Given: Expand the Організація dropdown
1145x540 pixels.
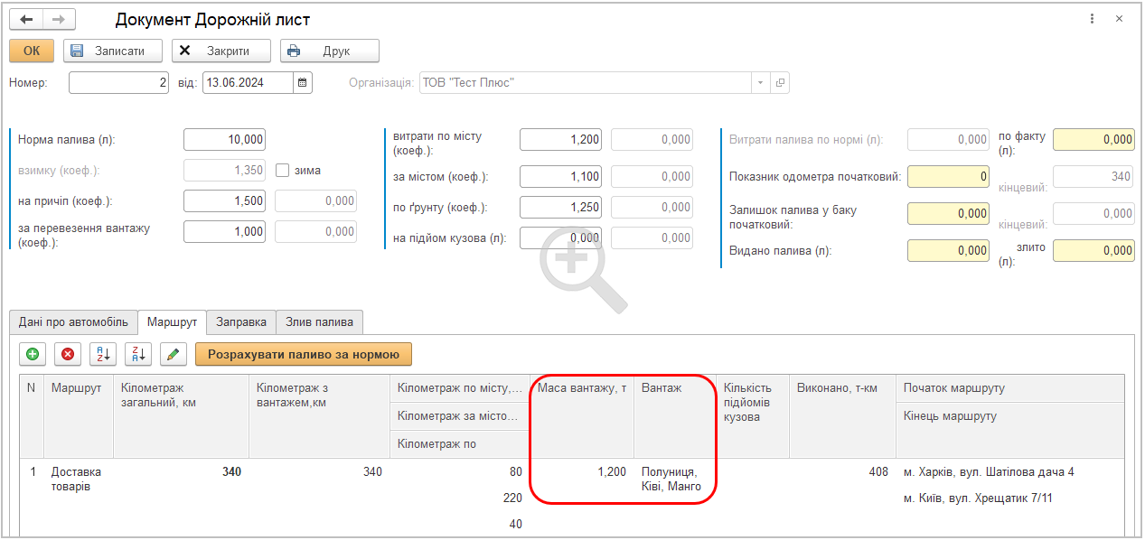Looking at the screenshot, I should [x=760, y=82].
